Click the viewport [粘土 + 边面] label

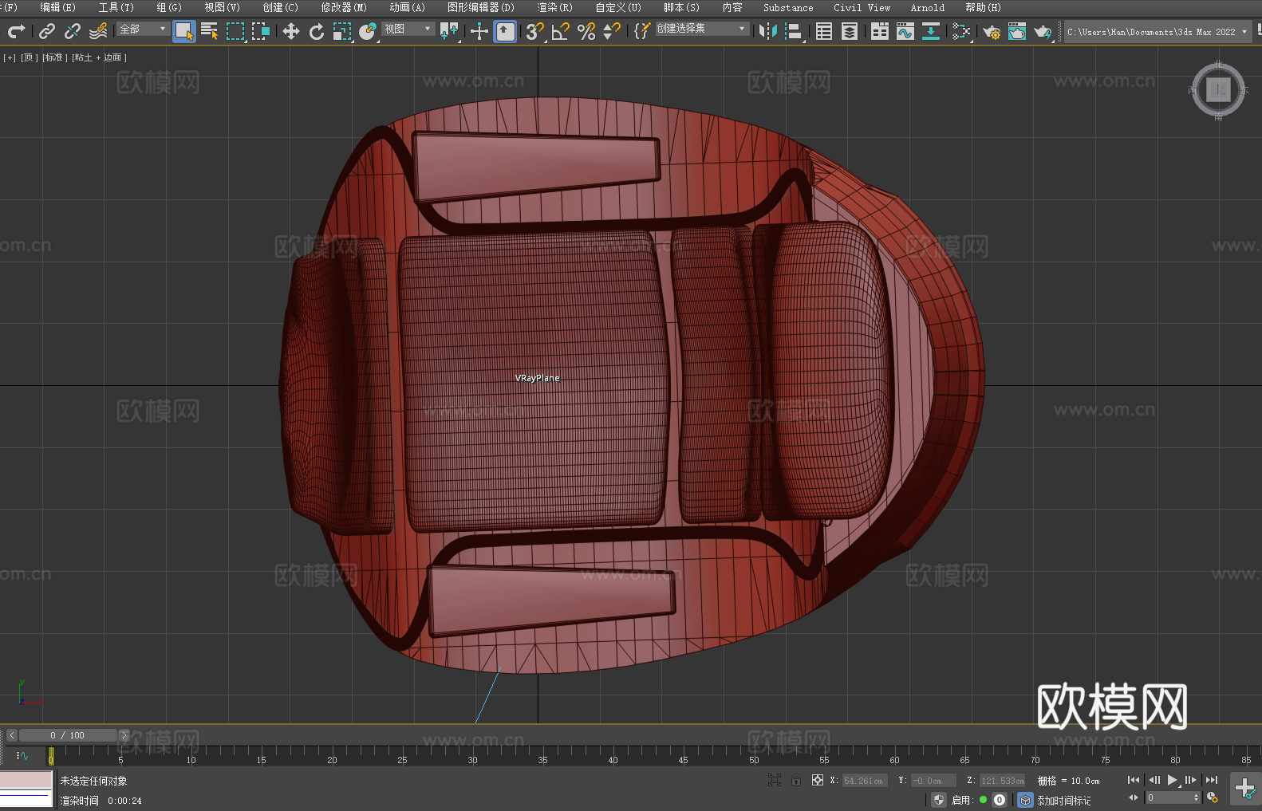[100, 57]
